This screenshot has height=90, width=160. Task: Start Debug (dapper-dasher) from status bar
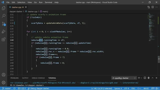(38, 88)
